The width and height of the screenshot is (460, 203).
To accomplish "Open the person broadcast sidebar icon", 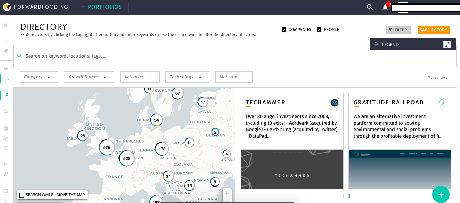I will [6, 174].
